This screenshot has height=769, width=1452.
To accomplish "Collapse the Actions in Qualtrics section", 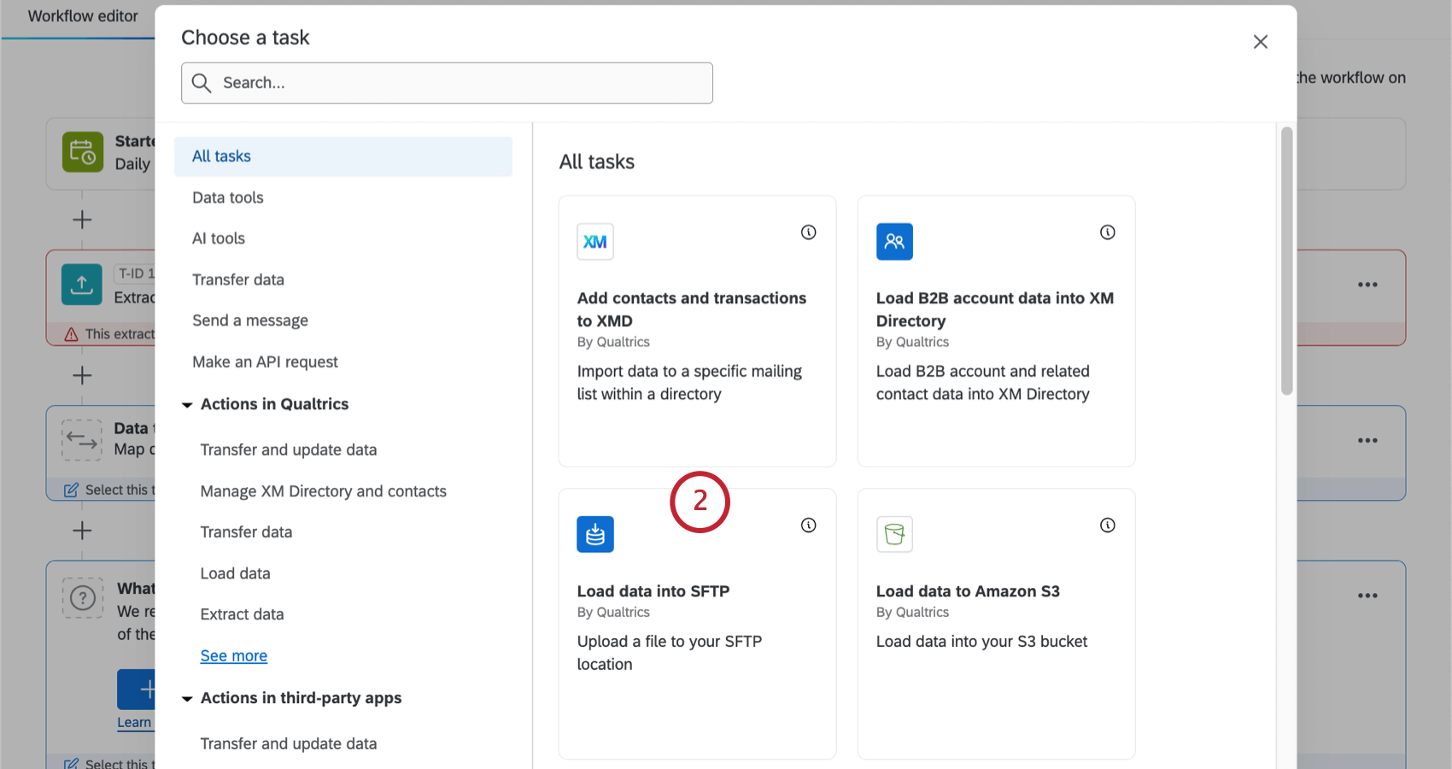I will tap(188, 404).
